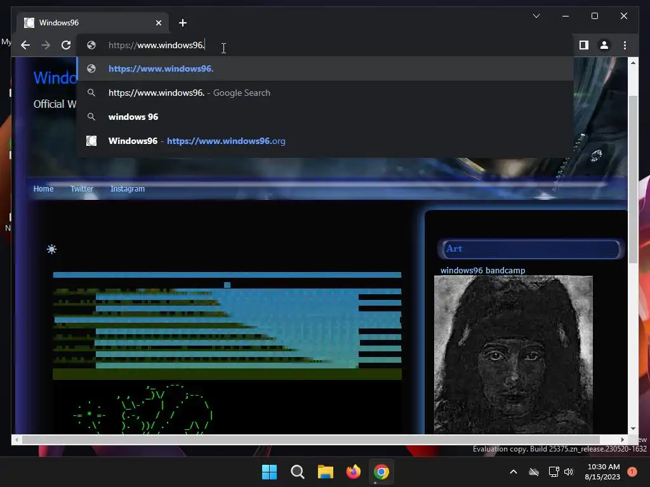
Task: Expand the hidden system tray icons chevron
Action: tap(513, 472)
